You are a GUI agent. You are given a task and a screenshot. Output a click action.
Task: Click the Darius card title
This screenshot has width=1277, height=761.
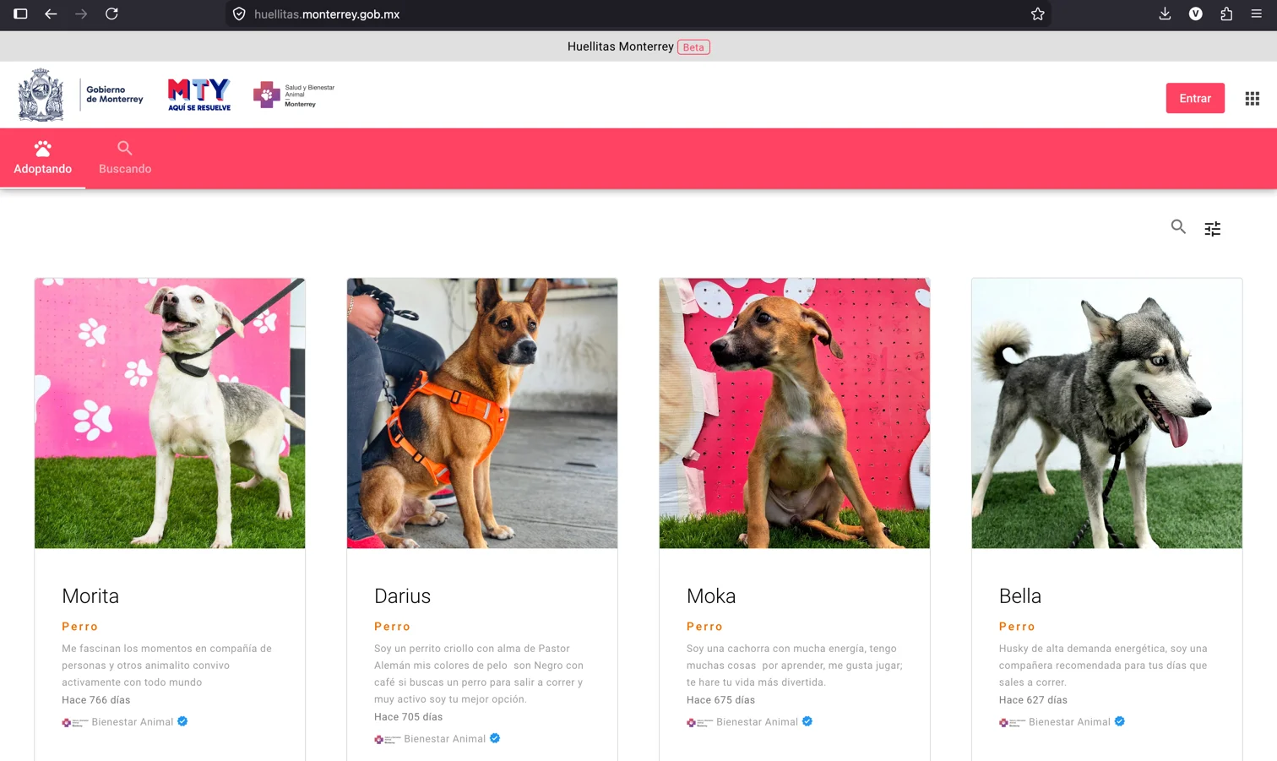click(x=402, y=596)
